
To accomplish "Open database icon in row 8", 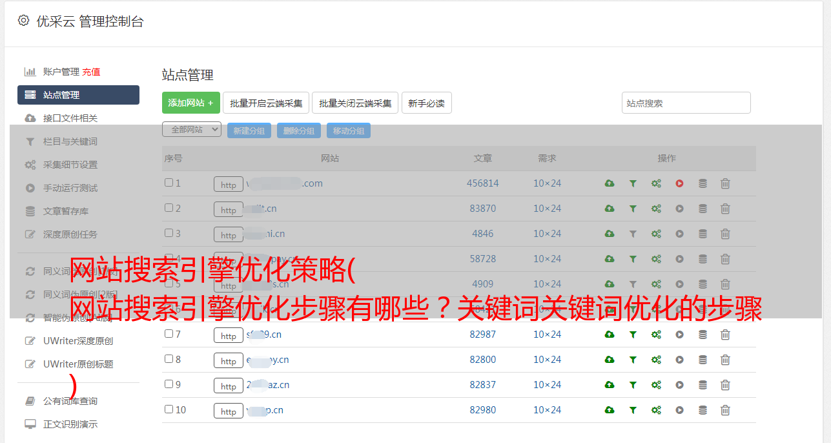I will coord(703,360).
